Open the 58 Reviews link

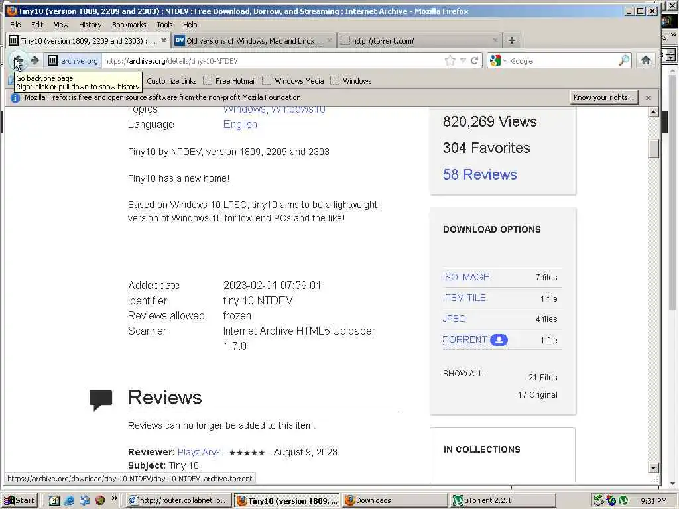(480, 174)
